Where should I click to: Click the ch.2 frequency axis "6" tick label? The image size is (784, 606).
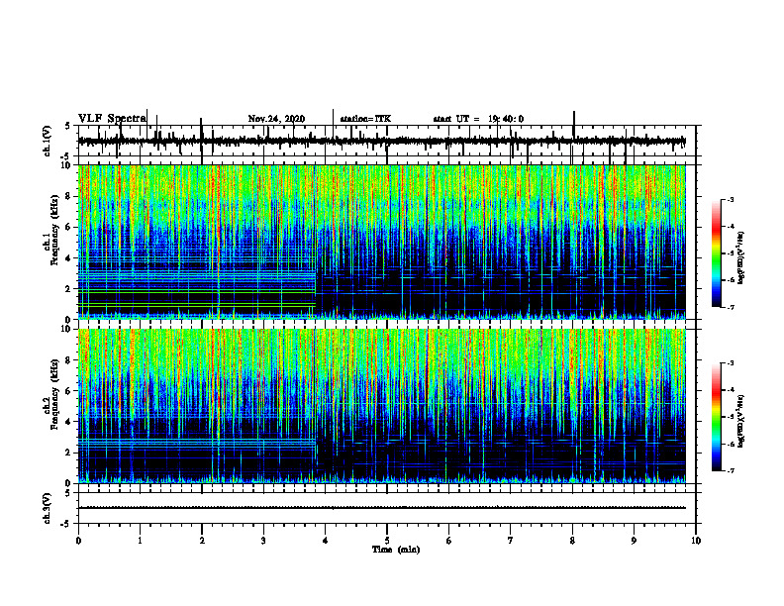point(69,391)
